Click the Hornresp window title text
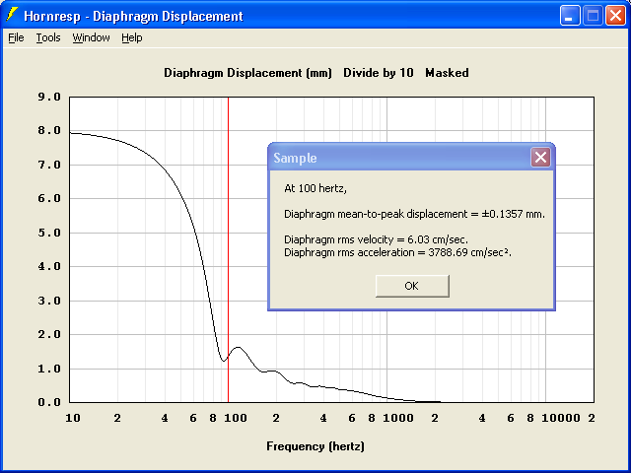The width and height of the screenshot is (631, 473). point(134,16)
